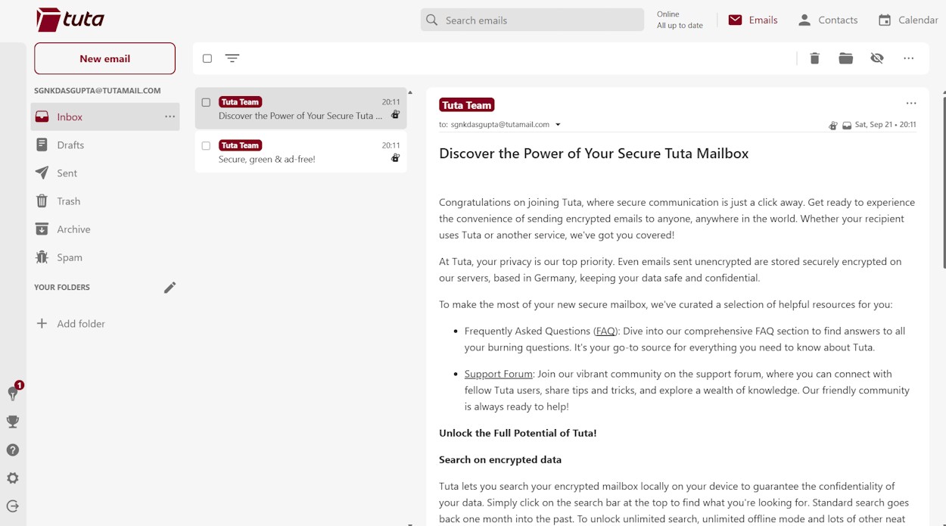Expand the recipient details arrow
The image size is (946, 526).
[558, 125]
